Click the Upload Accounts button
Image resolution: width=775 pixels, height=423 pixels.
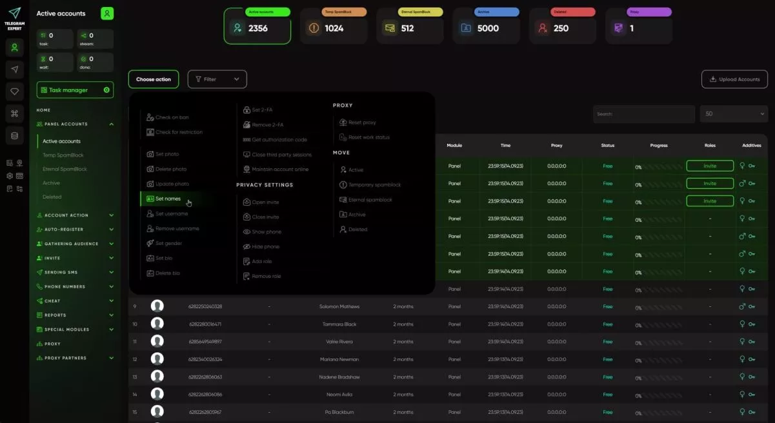[x=734, y=79]
